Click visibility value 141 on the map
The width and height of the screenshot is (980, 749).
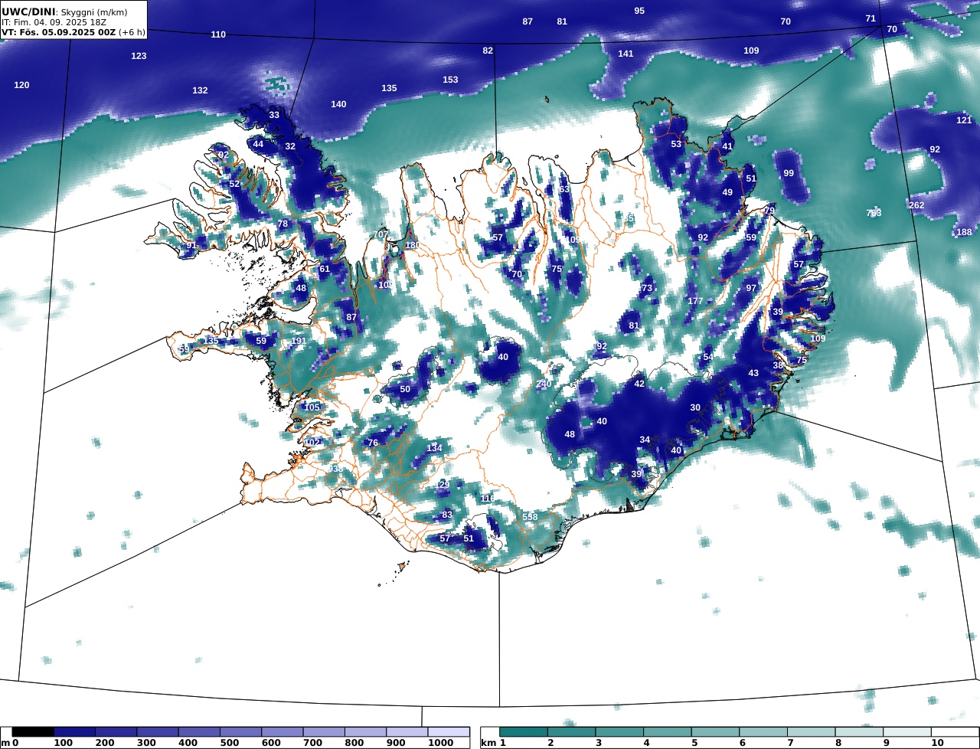(626, 54)
